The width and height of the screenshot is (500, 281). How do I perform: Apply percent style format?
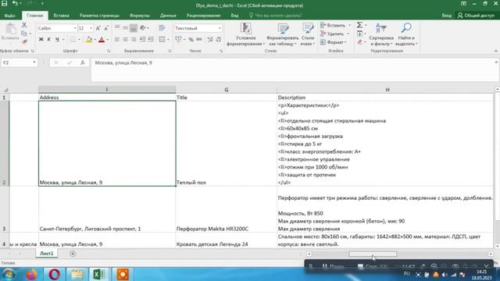pyautogui.click(x=191, y=40)
